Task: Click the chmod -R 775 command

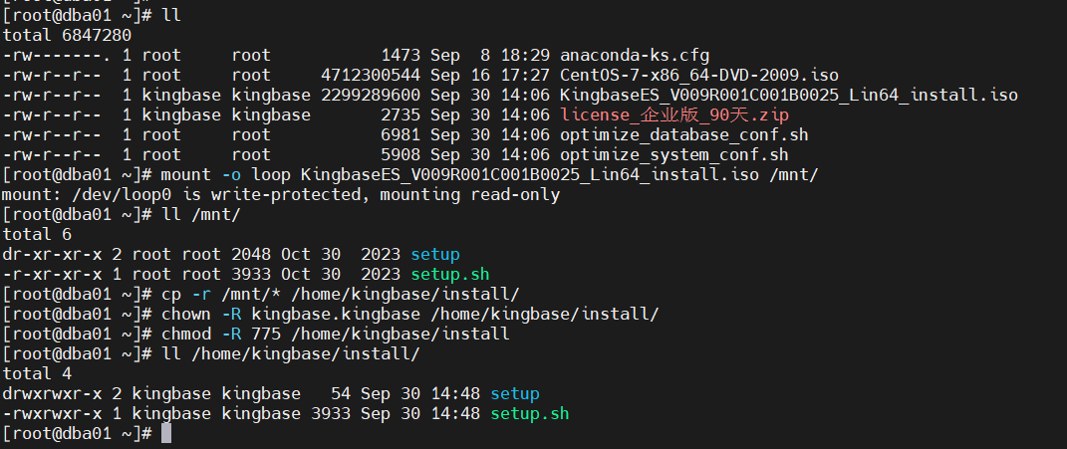Action: [x=335, y=335]
